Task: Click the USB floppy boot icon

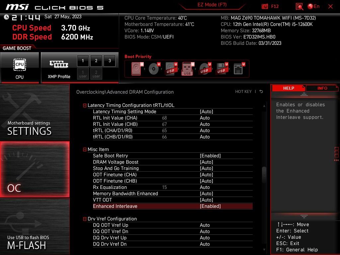Action: 222,69
